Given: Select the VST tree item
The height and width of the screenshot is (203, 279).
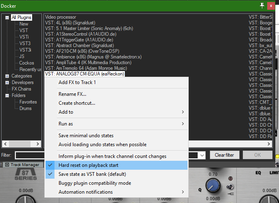Looking at the screenshot, I should pos(24,30).
